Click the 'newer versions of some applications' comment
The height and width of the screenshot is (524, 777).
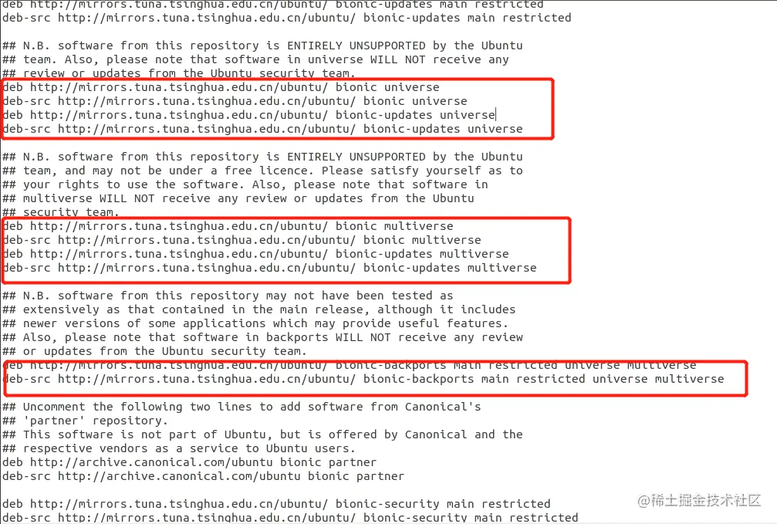click(255, 323)
